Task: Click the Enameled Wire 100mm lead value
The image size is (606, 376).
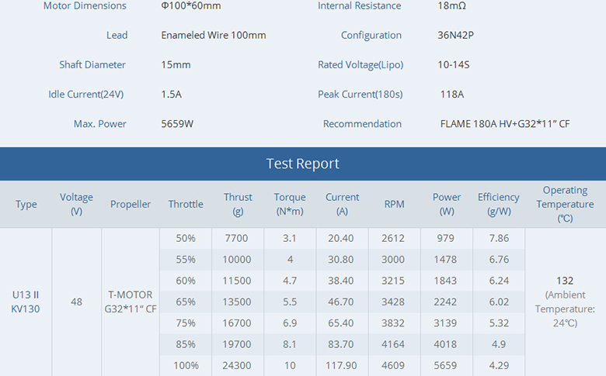Action: 214,35
